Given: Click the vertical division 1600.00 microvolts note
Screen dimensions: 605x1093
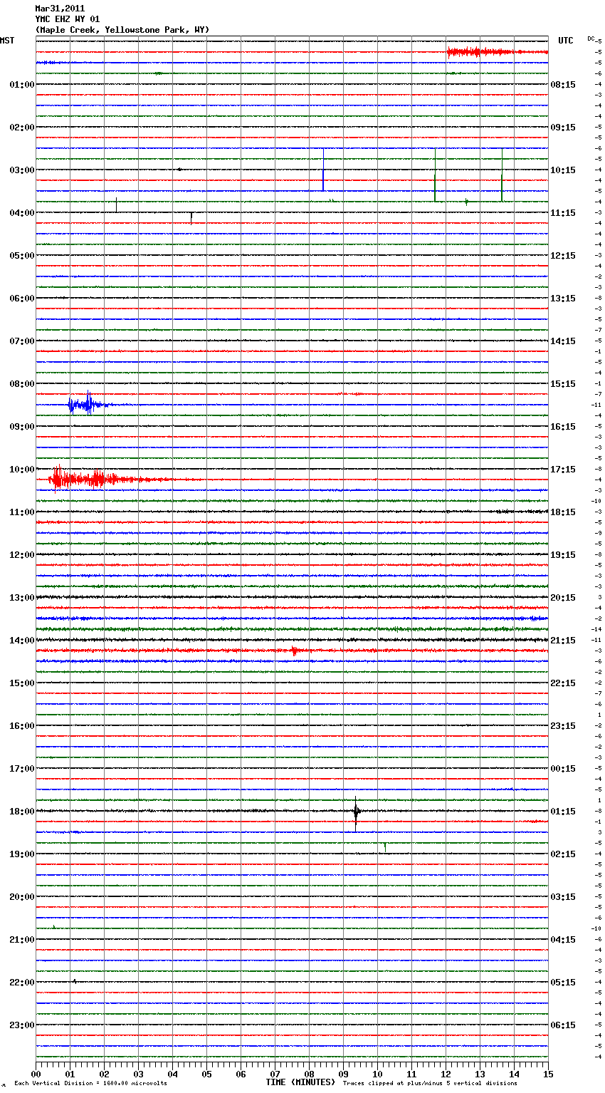Looking at the screenshot, I should click(90, 1084).
